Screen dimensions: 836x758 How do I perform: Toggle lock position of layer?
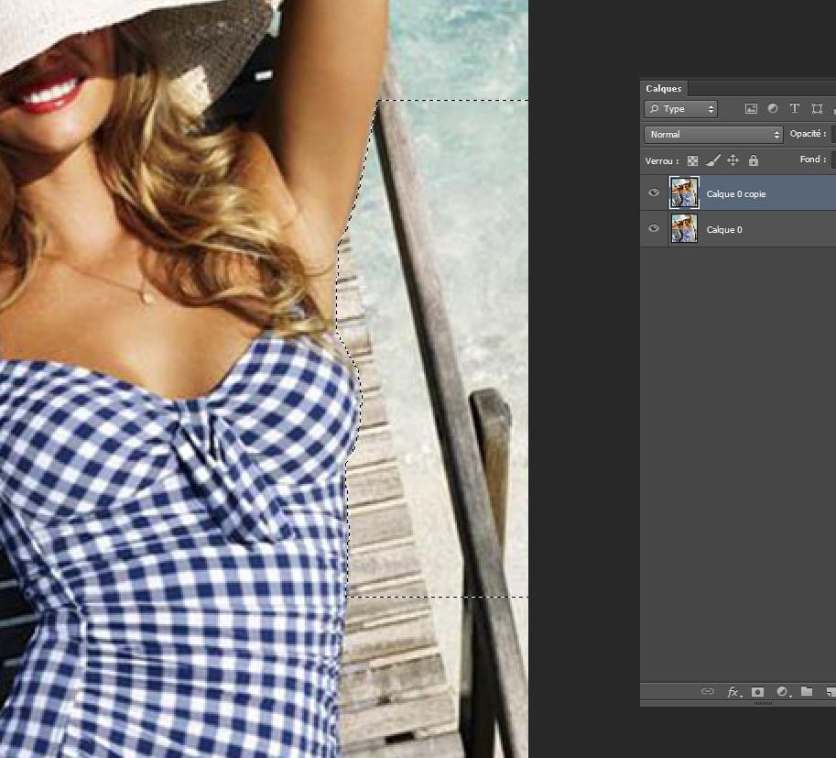pyautogui.click(x=733, y=160)
